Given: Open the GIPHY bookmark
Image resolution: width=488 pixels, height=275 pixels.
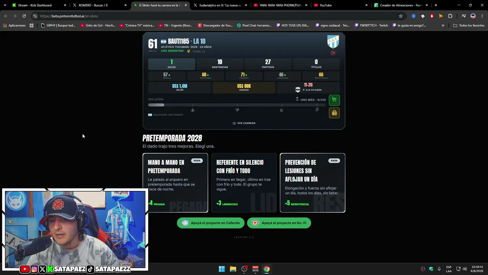Looking at the screenshot, I should point(58,26).
